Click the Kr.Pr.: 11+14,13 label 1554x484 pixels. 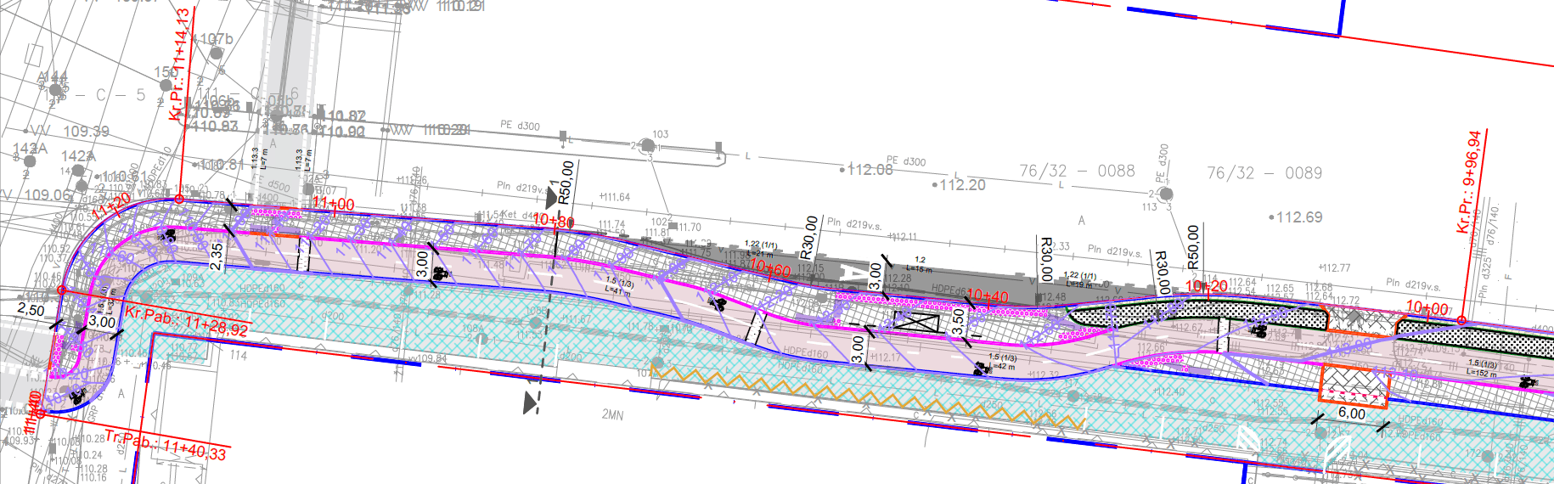179,66
